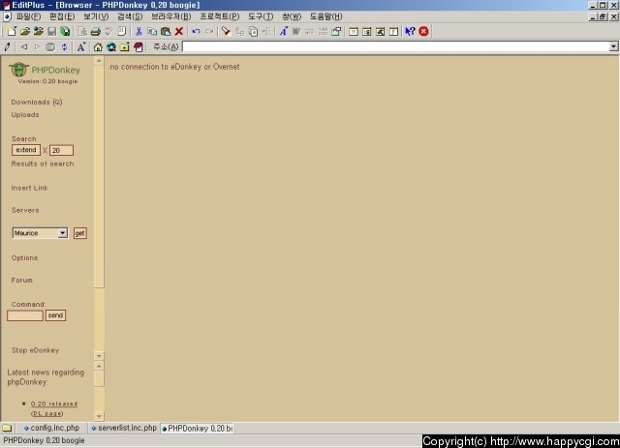
Task: Click the Stop eDonkey link
Action: 35,350
